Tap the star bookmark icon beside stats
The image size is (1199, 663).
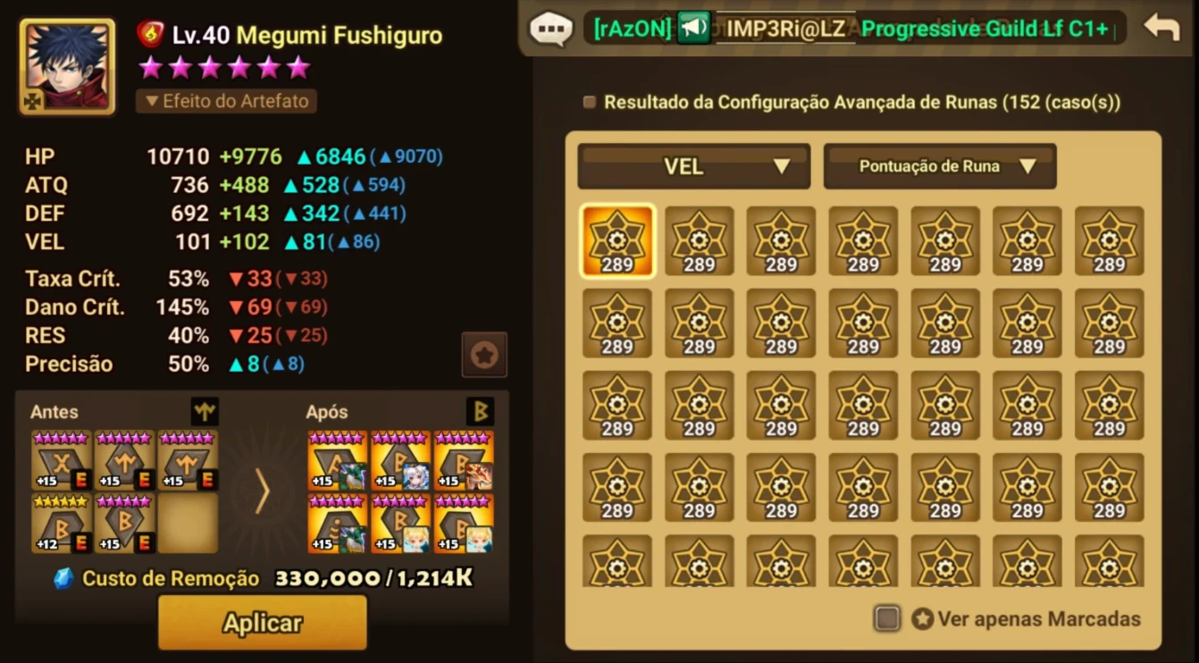pyautogui.click(x=484, y=355)
